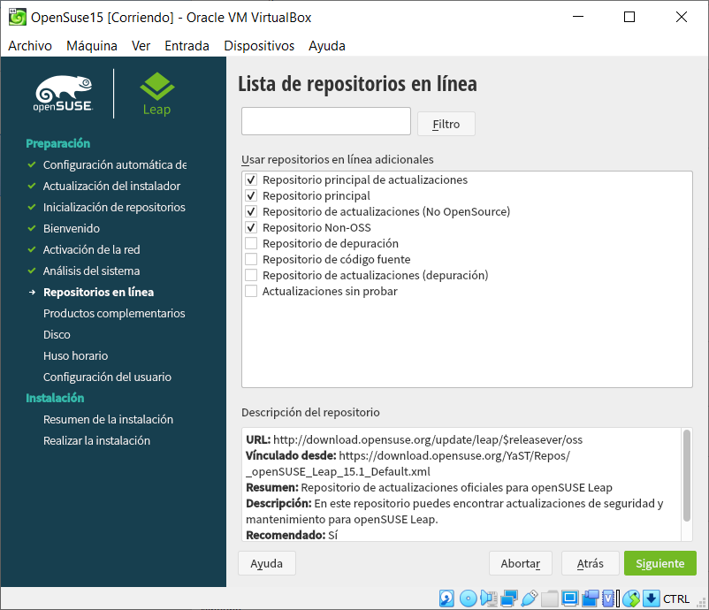709x610 pixels.
Task: Click the mouse integration status icon
Action: pyautogui.click(x=631, y=599)
